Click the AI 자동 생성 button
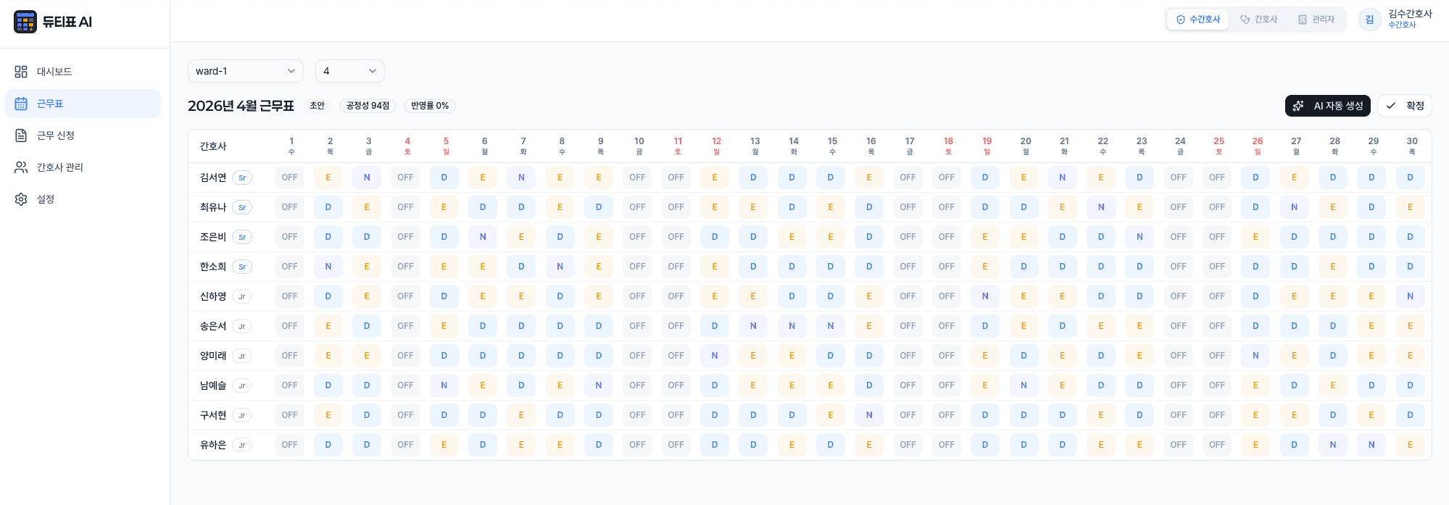1449x505 pixels. coord(1327,106)
